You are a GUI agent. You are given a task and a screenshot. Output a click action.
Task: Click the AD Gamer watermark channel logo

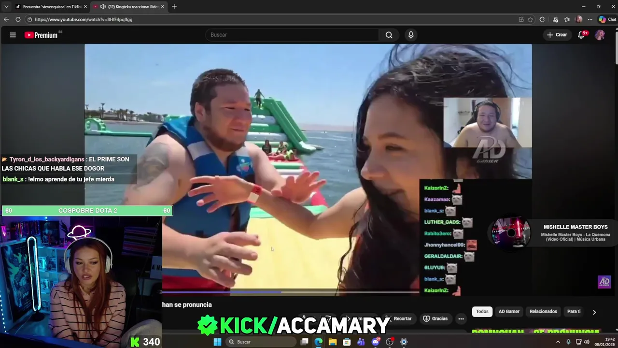pos(604,282)
